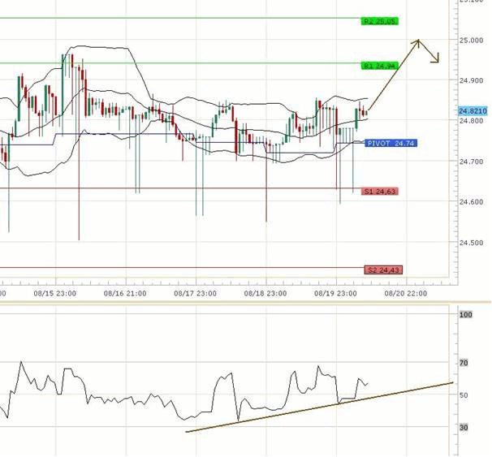Image resolution: width=492 pixels, height=457 pixels.
Task: Click the 08/20 22:00 time label
Action: (x=406, y=294)
